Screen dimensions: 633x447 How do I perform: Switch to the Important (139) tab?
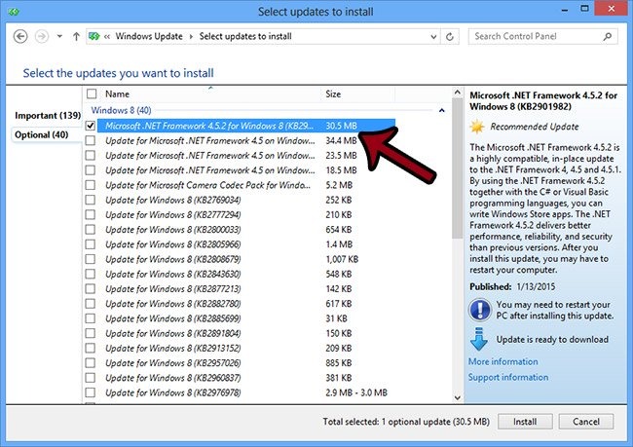pyautogui.click(x=47, y=116)
